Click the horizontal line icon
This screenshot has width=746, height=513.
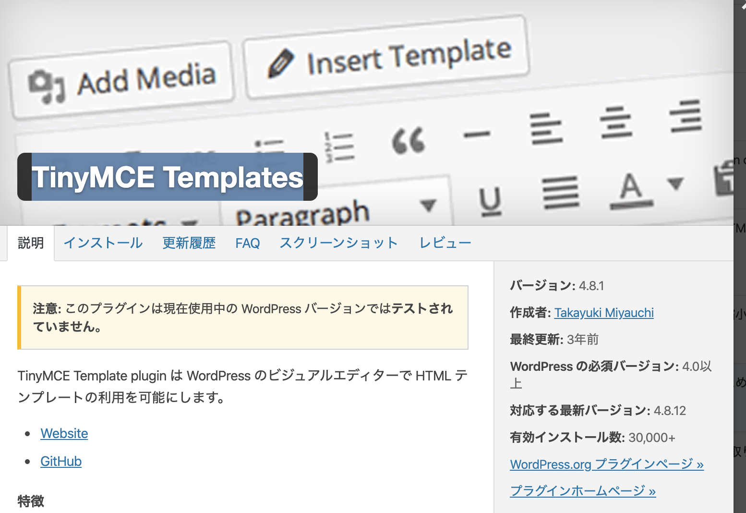[477, 135]
